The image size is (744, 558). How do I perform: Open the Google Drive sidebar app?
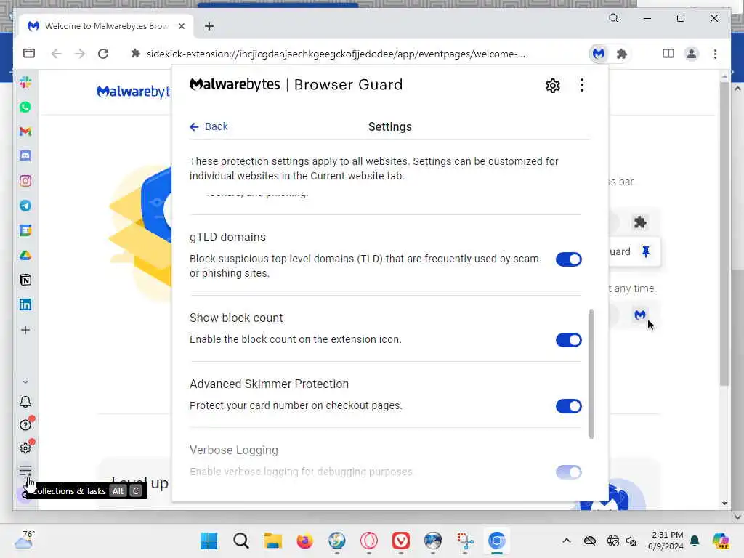pyautogui.click(x=25, y=255)
